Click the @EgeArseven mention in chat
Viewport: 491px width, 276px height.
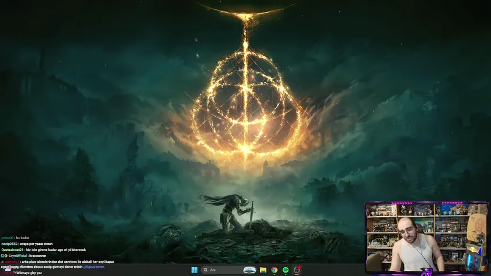tap(94, 267)
